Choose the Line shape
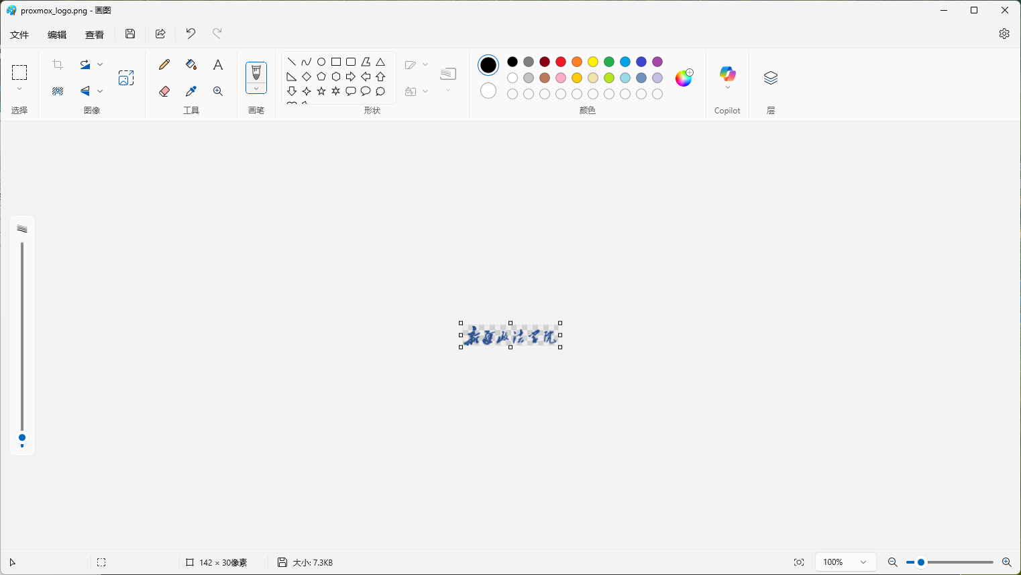Viewport: 1021px width, 575px height. click(x=292, y=62)
